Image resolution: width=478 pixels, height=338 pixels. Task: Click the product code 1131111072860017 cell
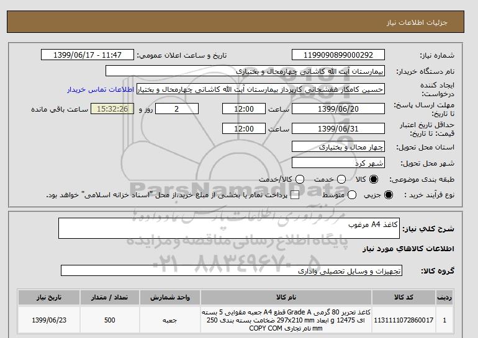[404, 320]
